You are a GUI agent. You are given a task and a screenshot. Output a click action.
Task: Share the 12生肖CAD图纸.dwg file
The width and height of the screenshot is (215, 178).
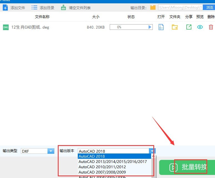(x=189, y=27)
